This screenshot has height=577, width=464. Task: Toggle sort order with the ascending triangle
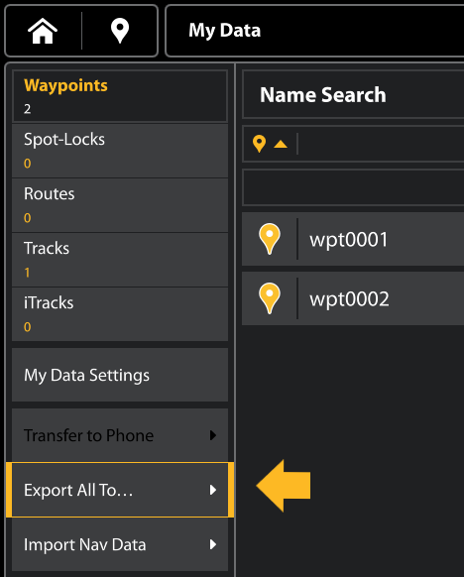tap(281, 144)
